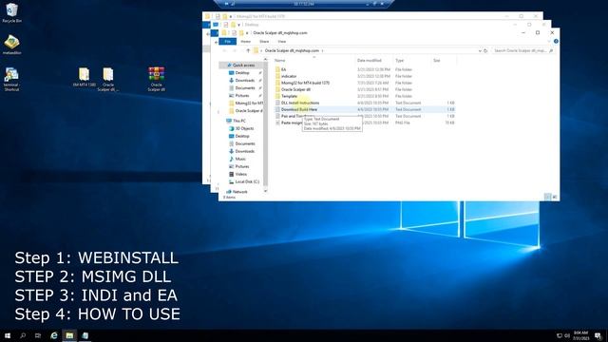The image size is (608, 342).
Task: Click the address bar path Oracle Scalper dll_mqlshop.com
Action: [292, 50]
